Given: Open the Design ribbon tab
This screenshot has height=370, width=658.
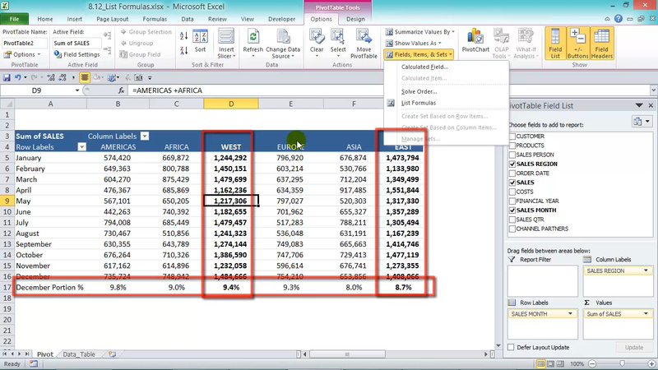Looking at the screenshot, I should click(x=355, y=19).
